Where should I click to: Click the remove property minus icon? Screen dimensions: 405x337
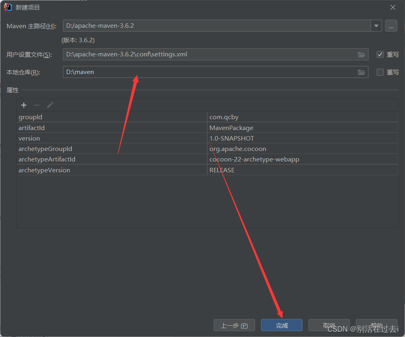coord(37,105)
